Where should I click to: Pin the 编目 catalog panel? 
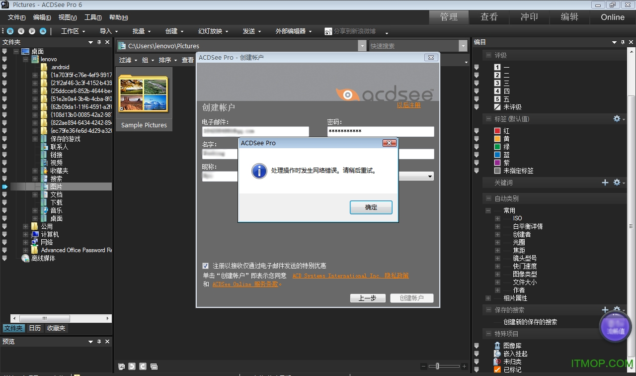pyautogui.click(x=622, y=42)
